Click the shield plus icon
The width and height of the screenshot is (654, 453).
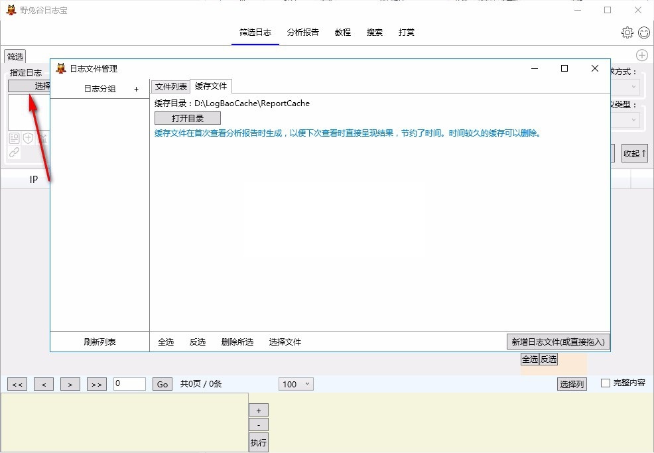(28, 139)
